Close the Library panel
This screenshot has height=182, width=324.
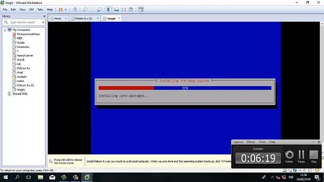44,16
